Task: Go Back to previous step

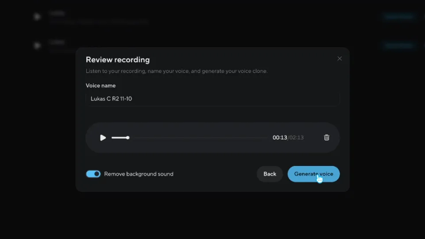Action: point(270,174)
